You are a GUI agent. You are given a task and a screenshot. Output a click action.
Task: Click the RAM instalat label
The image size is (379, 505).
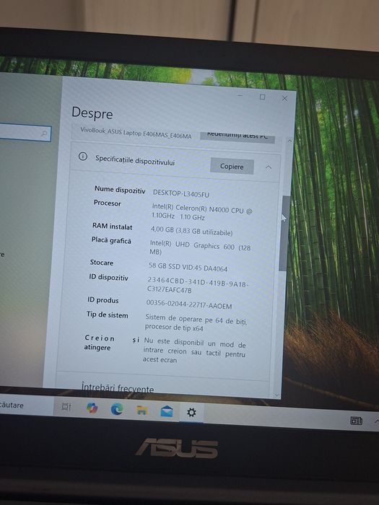pos(112,227)
